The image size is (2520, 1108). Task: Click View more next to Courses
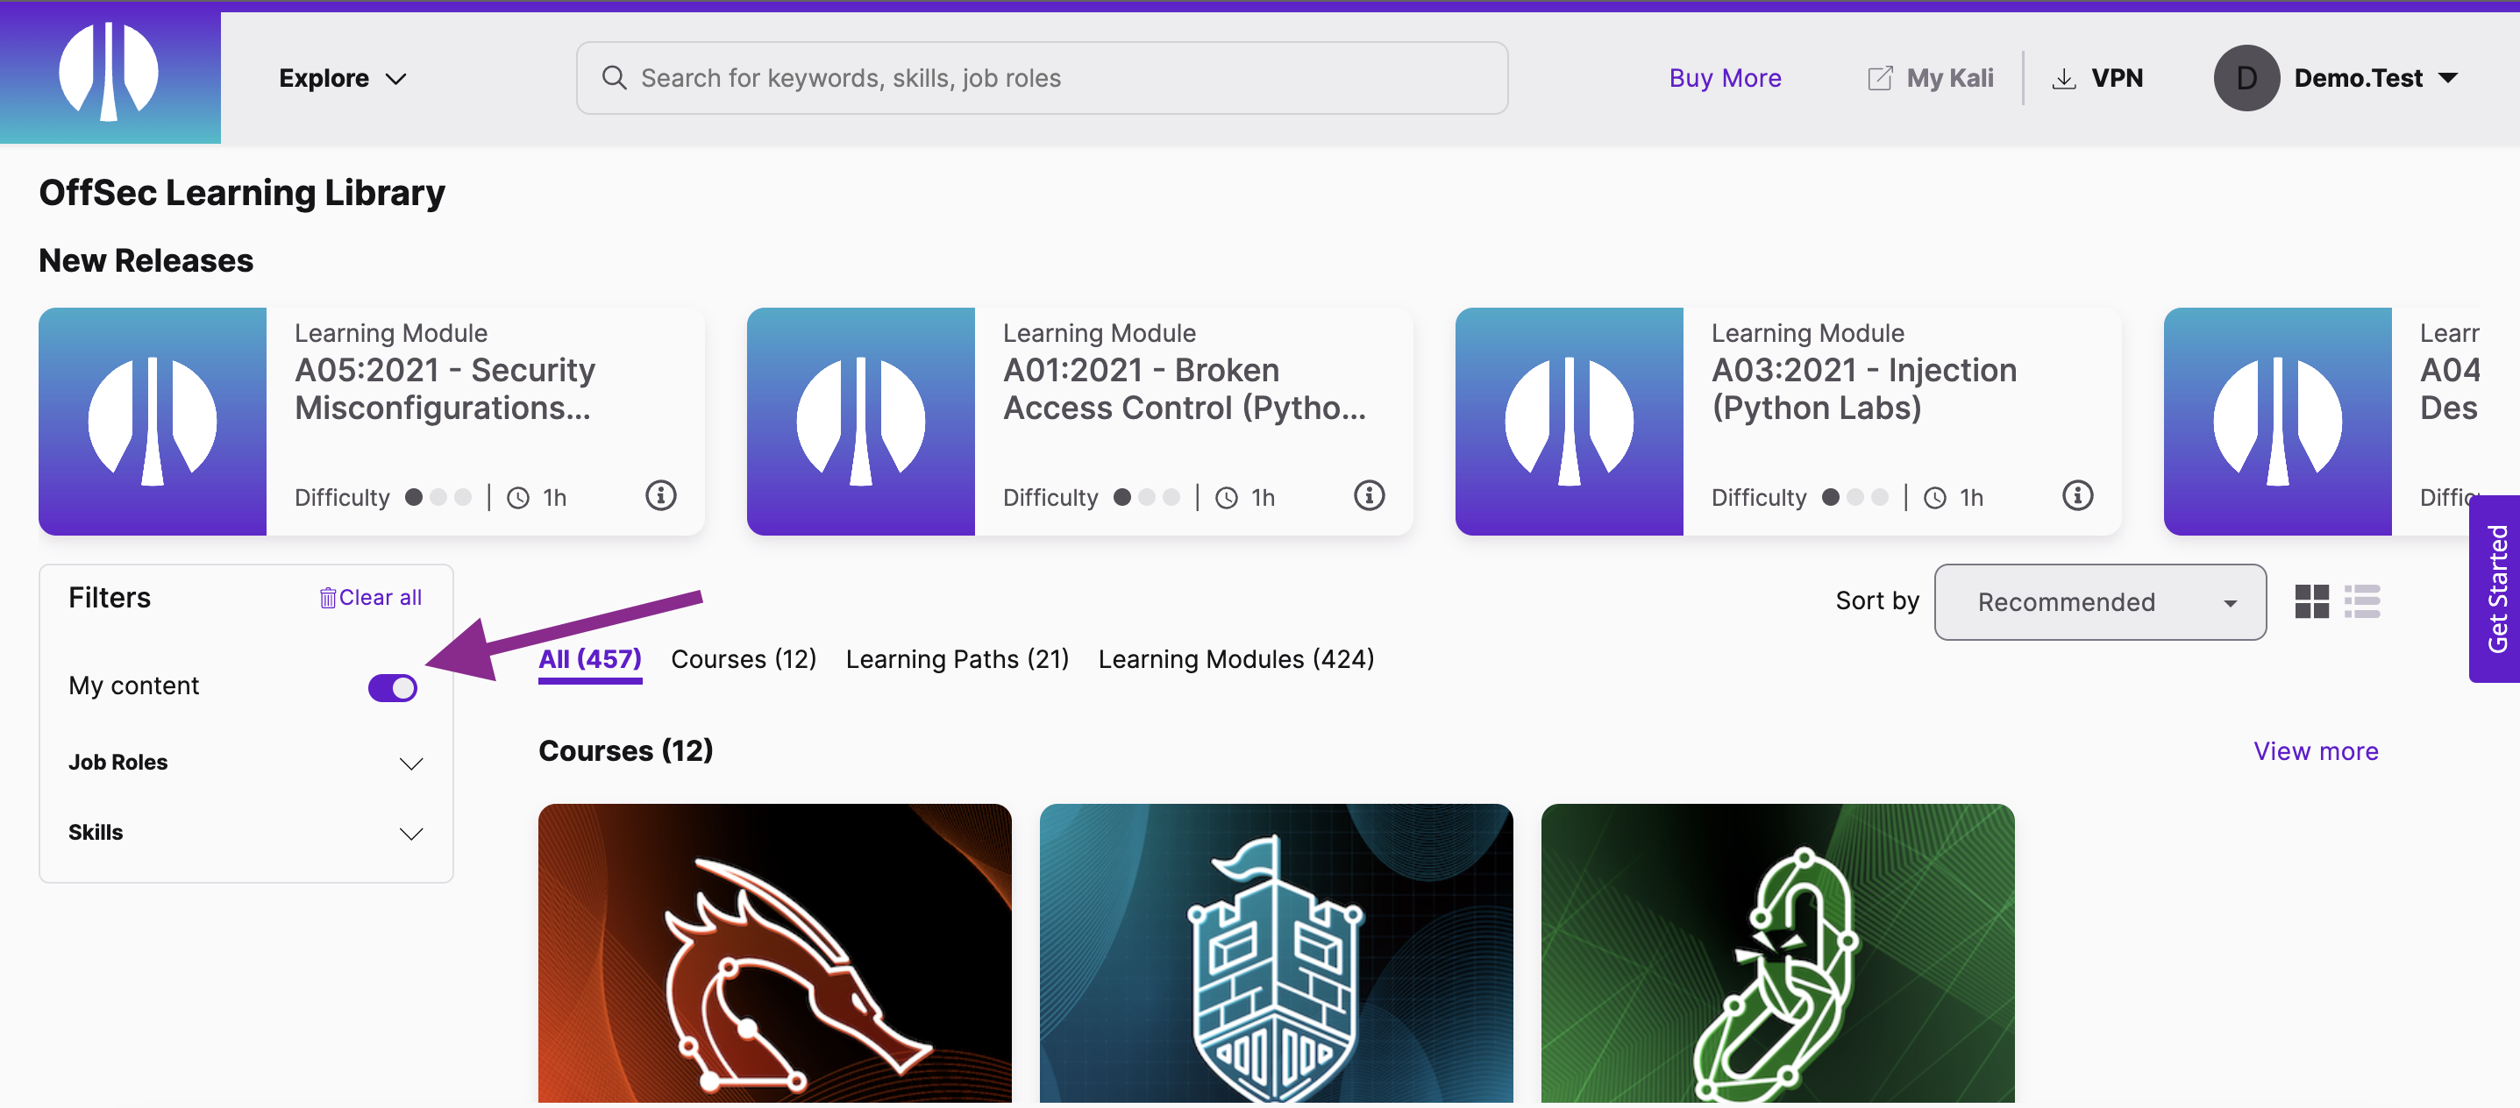[x=2316, y=750]
